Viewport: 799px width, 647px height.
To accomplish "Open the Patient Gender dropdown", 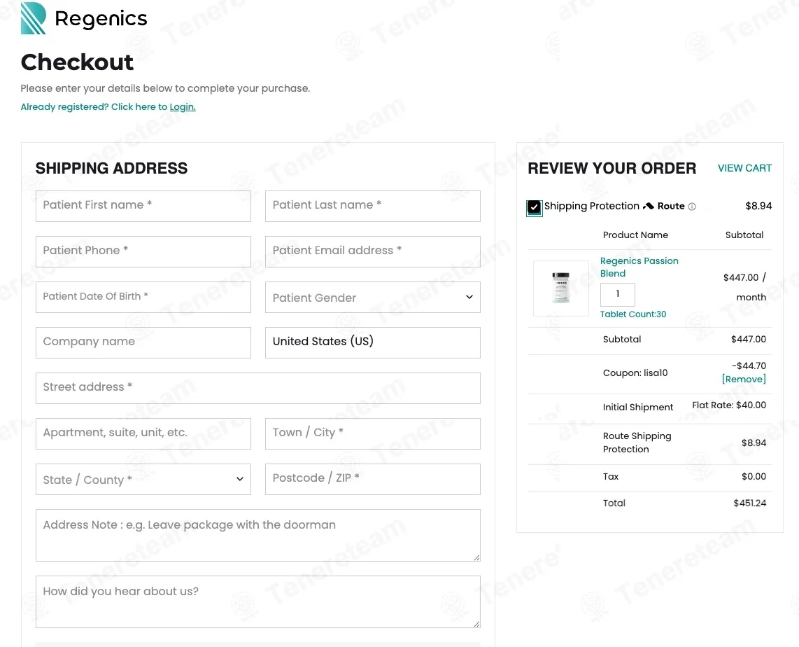I will pos(372,298).
